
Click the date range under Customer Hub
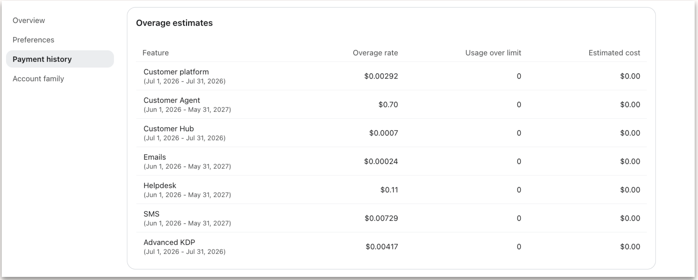[x=184, y=138]
